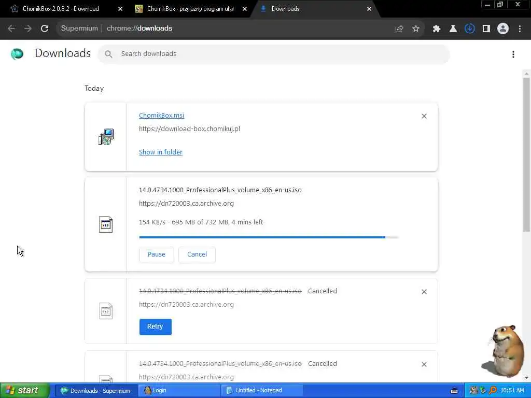Click the Supermium logo beside Downloads
Viewport: 531px width, 398px height.
17,53
